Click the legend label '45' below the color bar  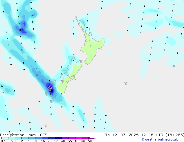click(x=83, y=141)
